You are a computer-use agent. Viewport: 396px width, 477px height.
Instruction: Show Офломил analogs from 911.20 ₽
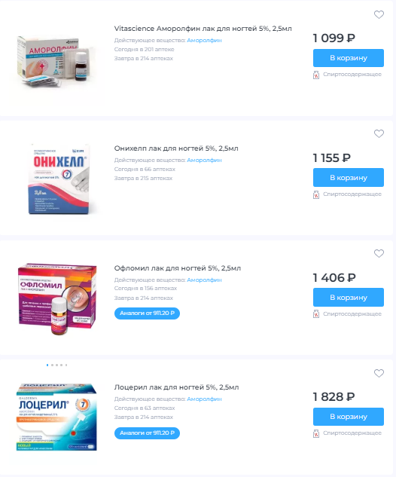point(147,313)
